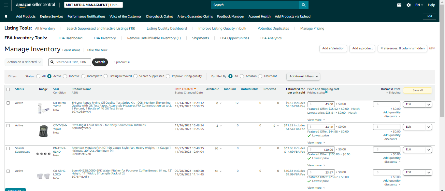Open Action on 0 selected dropdown
Viewport: 445px width, 191px height.
24,62
